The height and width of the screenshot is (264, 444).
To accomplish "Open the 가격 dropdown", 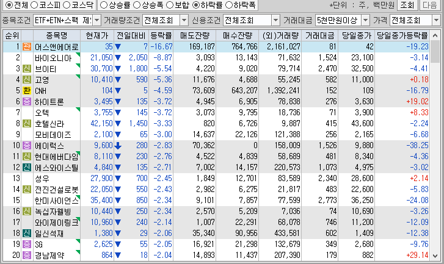I will (436, 20).
